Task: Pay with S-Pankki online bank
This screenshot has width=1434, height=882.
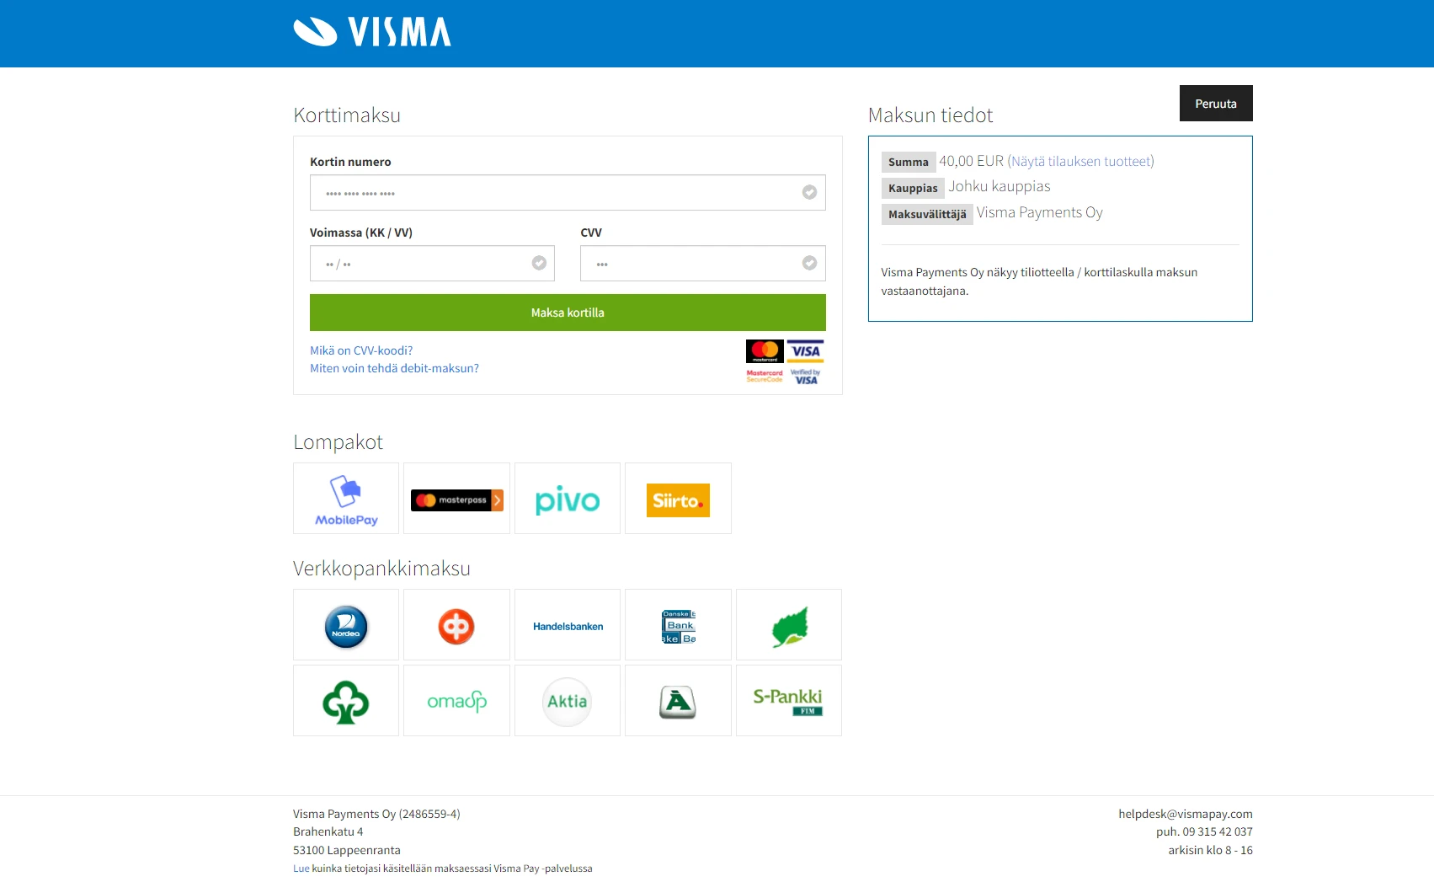Action: click(789, 701)
